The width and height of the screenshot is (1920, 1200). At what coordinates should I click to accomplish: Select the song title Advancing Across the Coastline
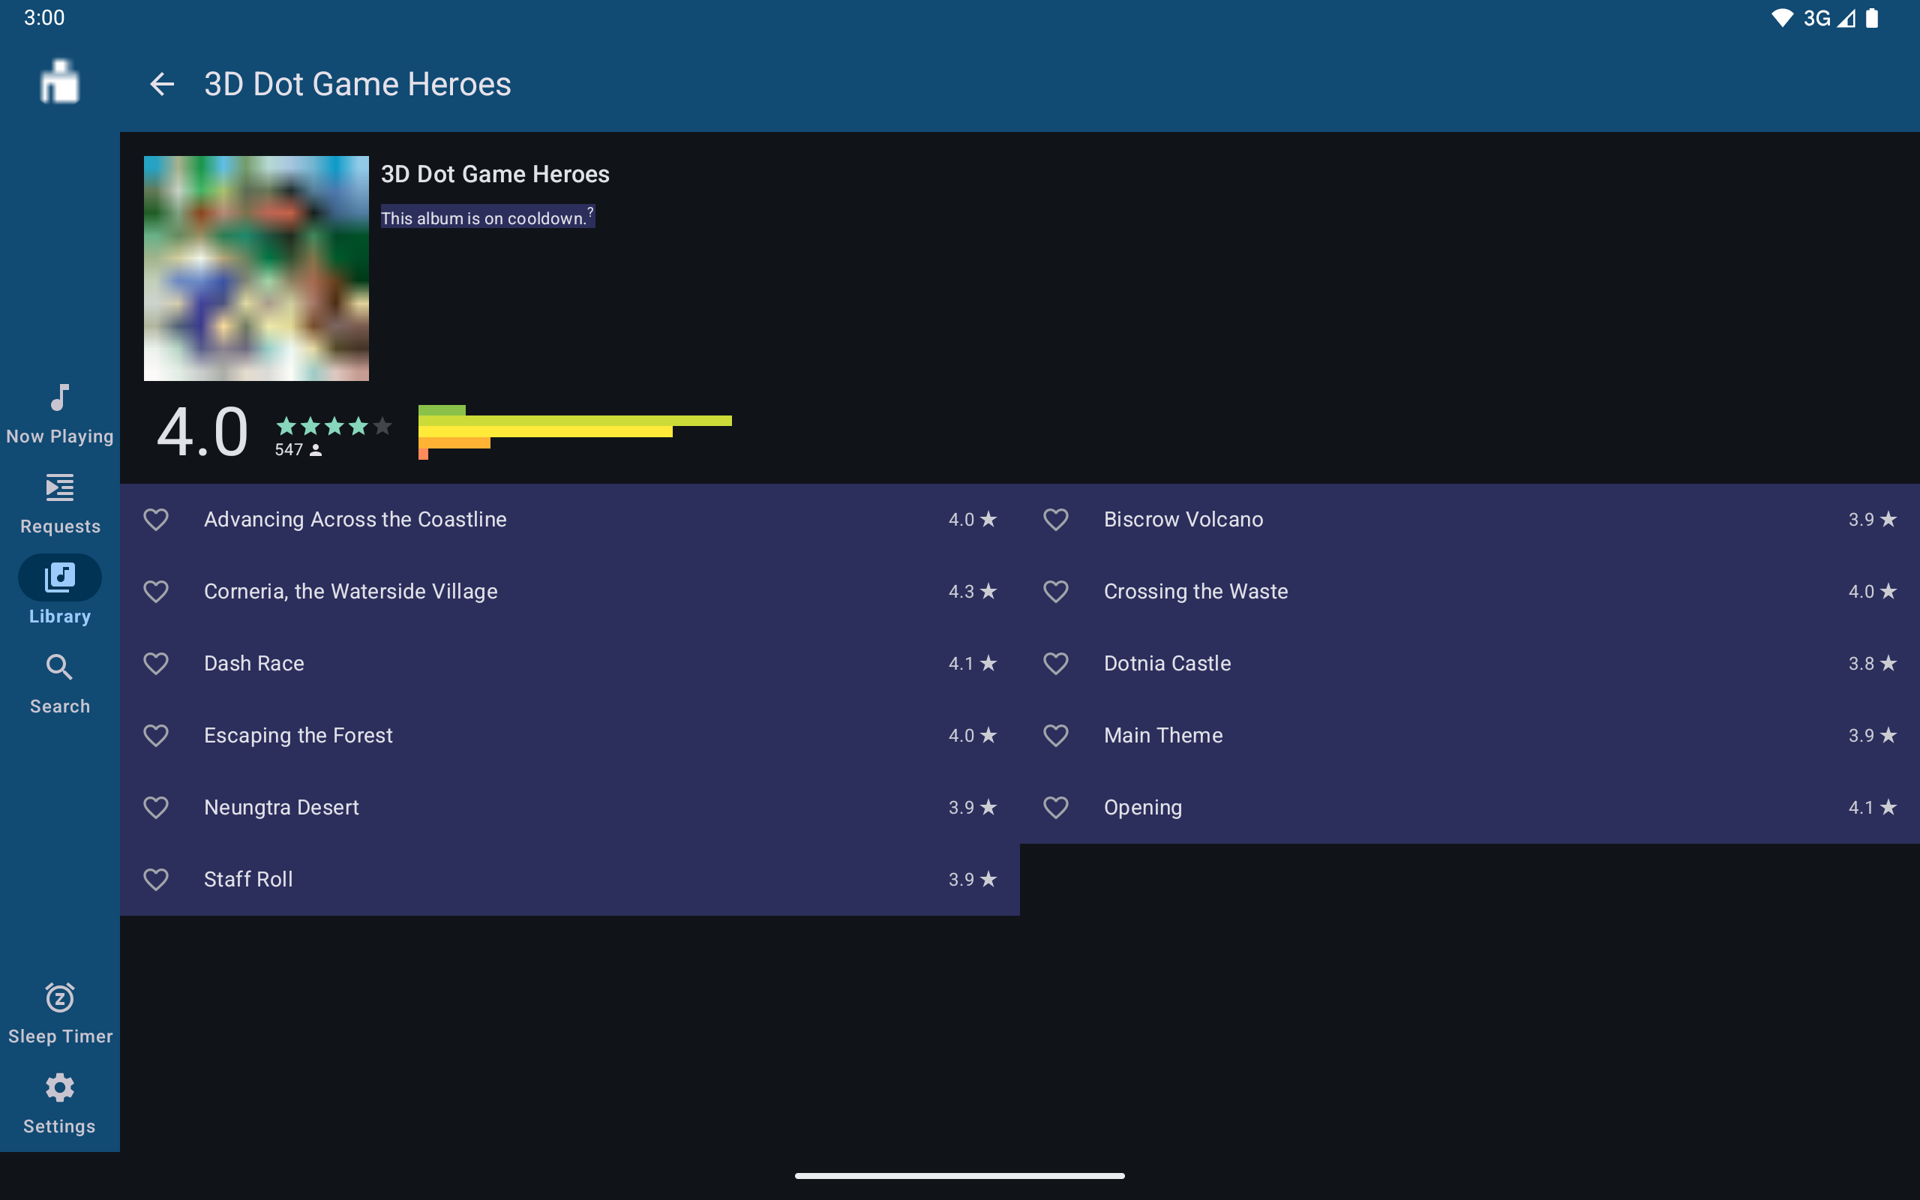point(355,519)
